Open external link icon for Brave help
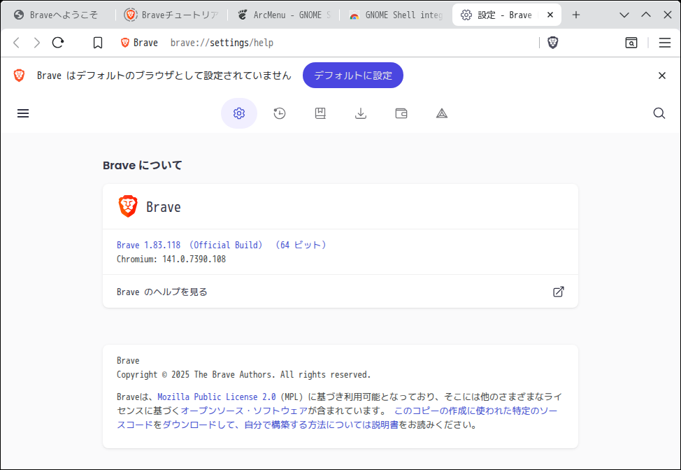 558,292
